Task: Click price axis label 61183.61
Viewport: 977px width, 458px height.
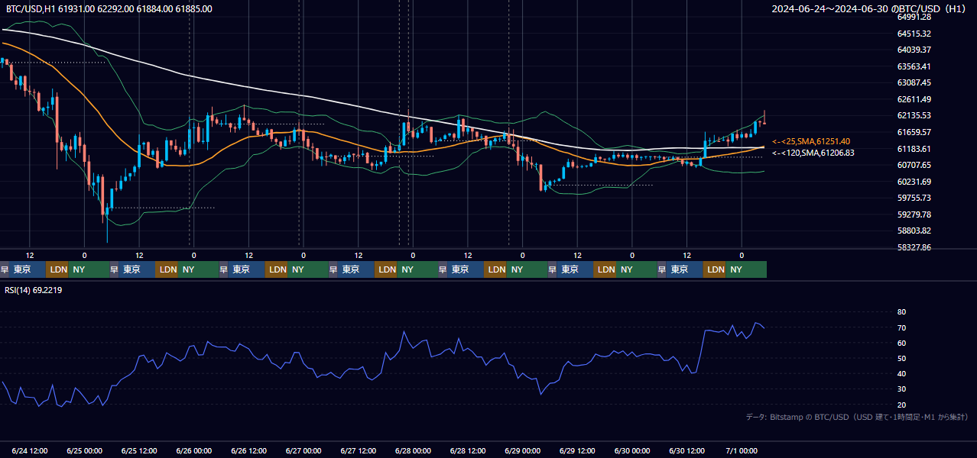Action: point(914,149)
